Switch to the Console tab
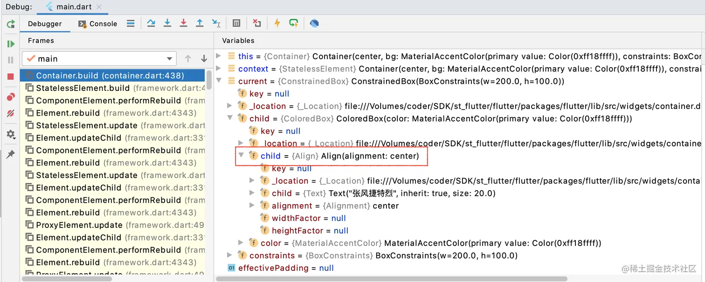This screenshot has width=705, height=282. 97,24
